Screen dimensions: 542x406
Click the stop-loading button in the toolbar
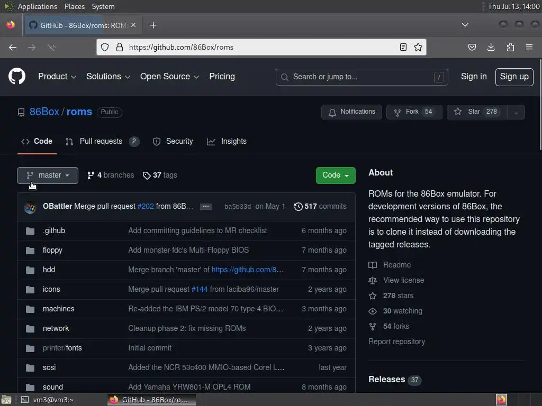(51, 47)
